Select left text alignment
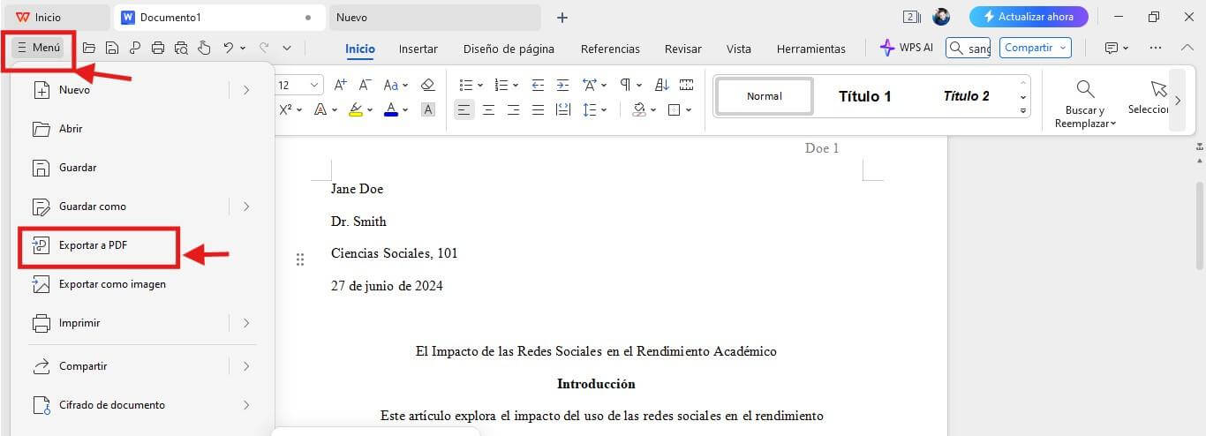 (464, 110)
